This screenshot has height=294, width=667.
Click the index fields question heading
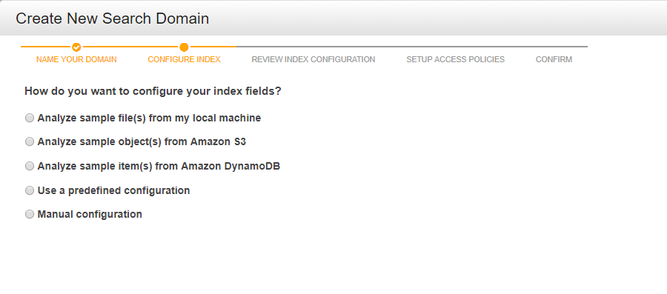click(153, 91)
